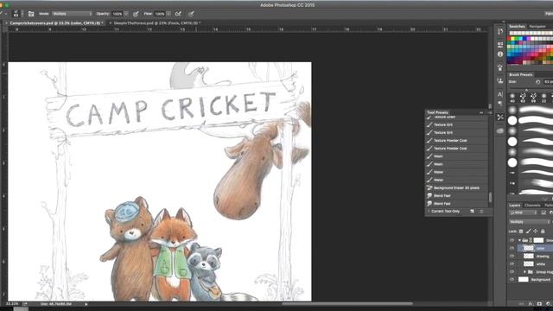Filter layers by pixel layer icon
This screenshot has width=553, height=311.
click(543, 213)
